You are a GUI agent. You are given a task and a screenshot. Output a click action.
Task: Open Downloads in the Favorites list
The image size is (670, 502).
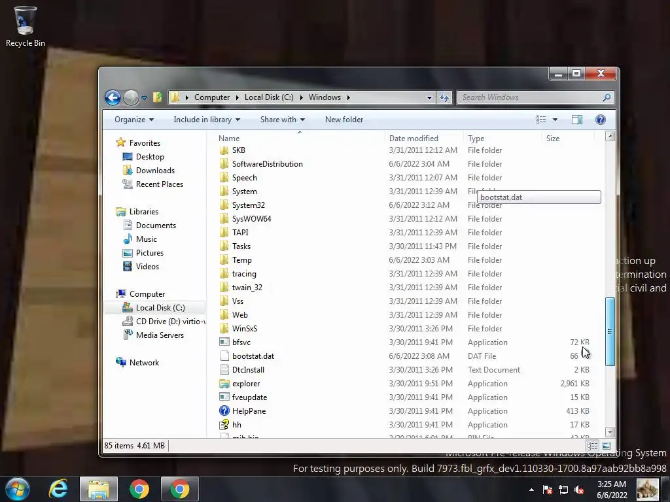tap(155, 171)
